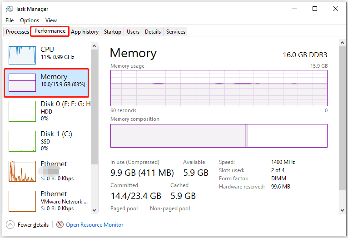
Task: Click the Memory usage 60-second graph
Action: [x=219, y=88]
